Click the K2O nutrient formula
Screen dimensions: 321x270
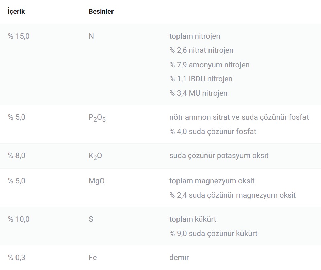pos(95,156)
